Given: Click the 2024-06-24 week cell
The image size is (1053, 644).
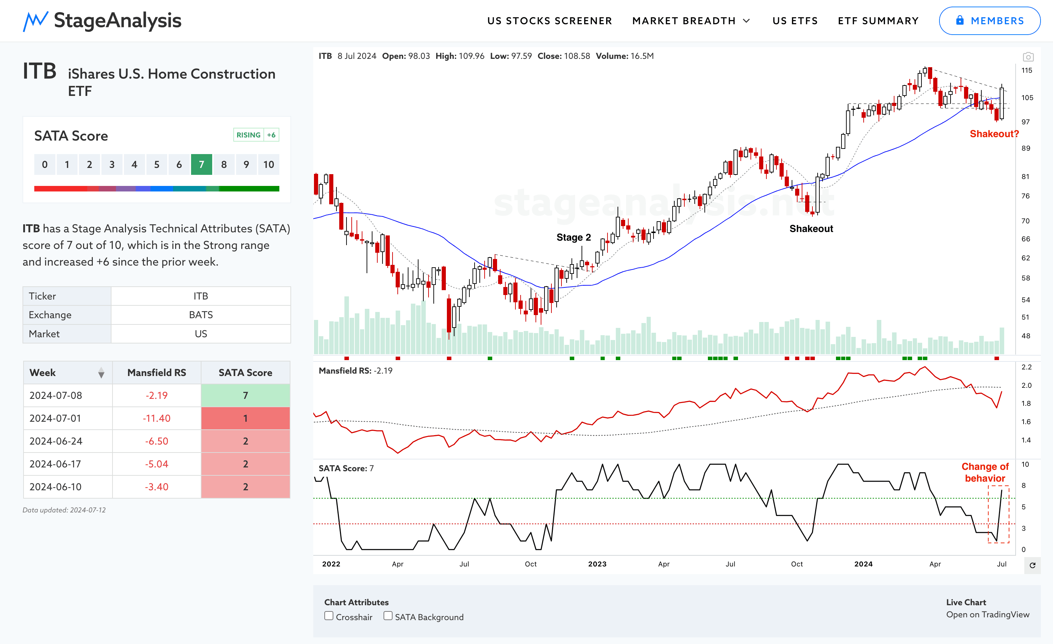Looking at the screenshot, I should [x=68, y=441].
